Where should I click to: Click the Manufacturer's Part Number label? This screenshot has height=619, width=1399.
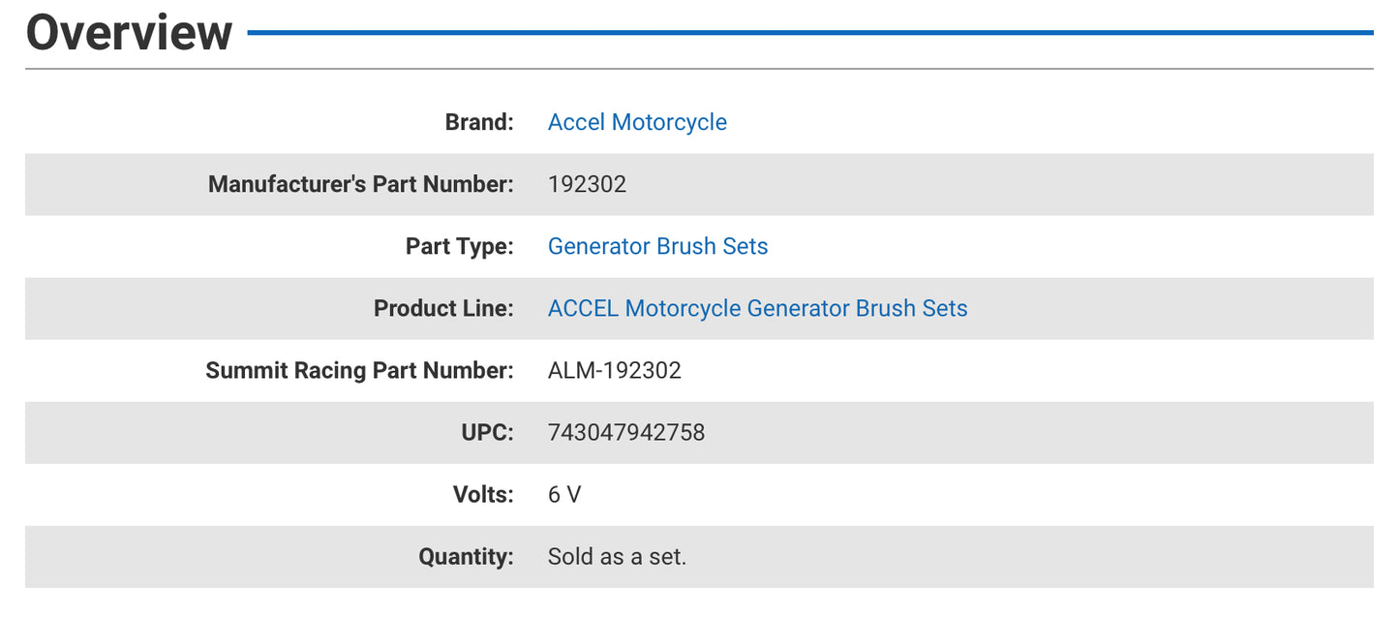point(359,184)
